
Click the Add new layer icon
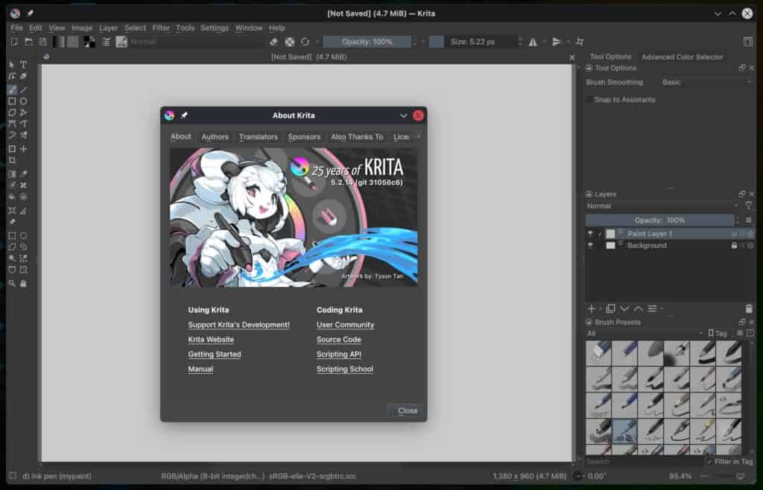click(x=591, y=308)
